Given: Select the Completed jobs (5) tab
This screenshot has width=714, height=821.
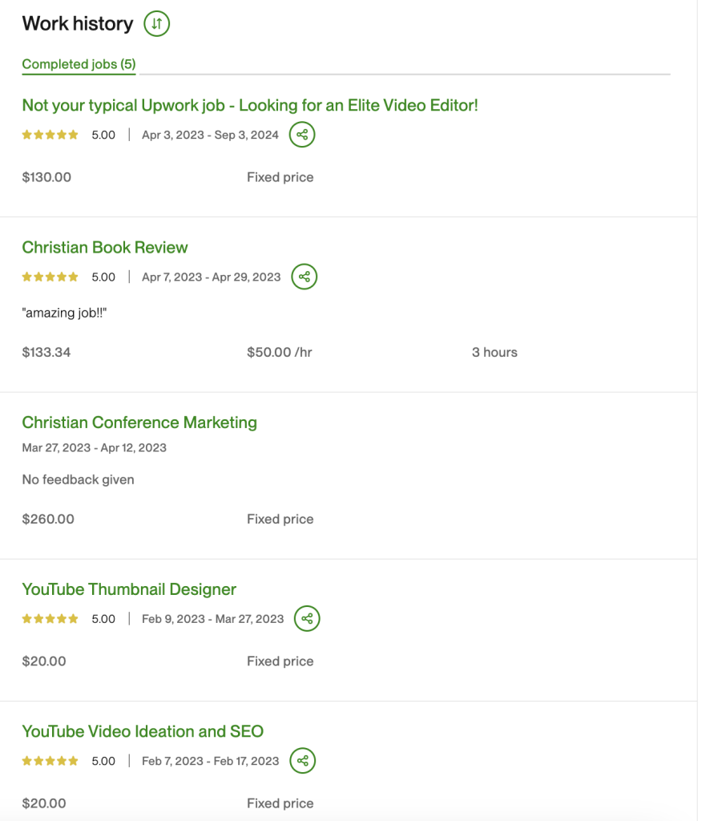Looking at the screenshot, I should click(79, 64).
